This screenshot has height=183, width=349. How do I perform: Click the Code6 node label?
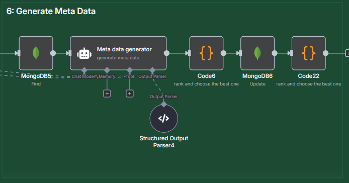point(206,76)
